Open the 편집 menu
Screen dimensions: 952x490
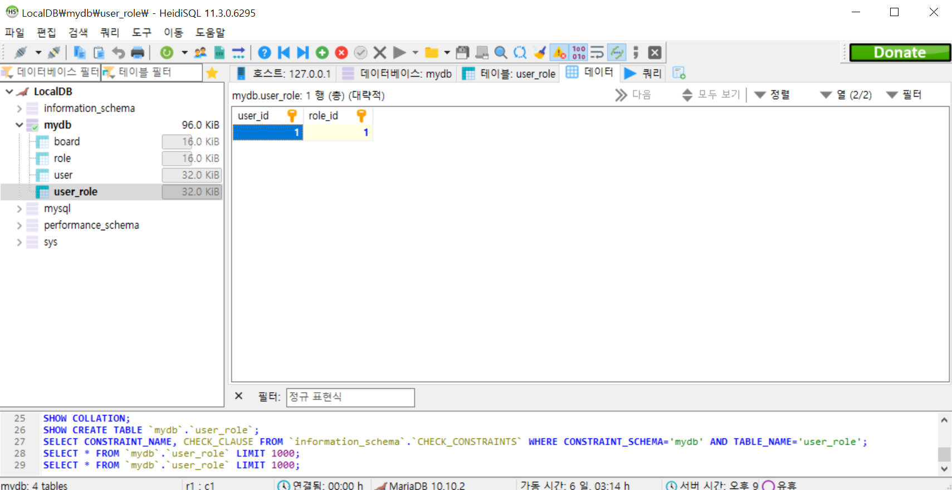(46, 32)
